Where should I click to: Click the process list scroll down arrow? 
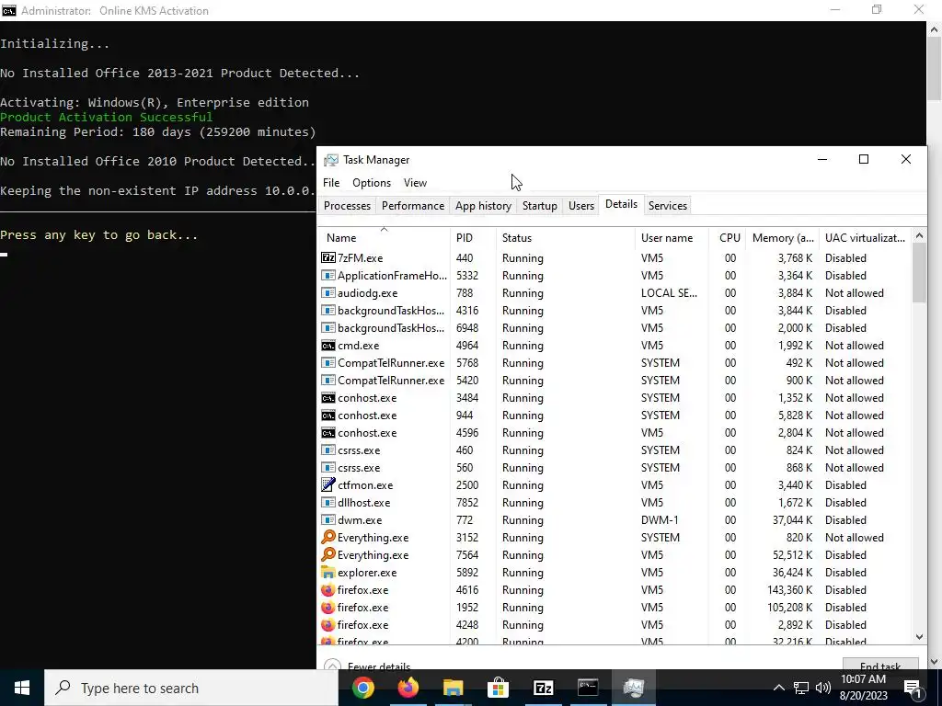(x=919, y=637)
